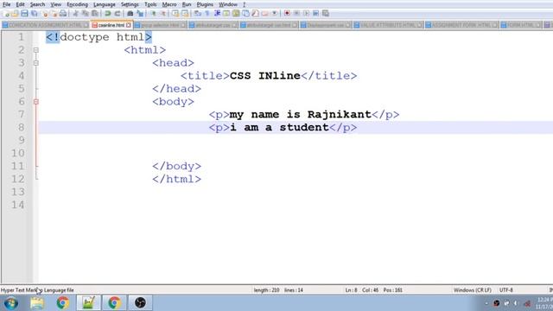Click the Print toolbar icon
The height and width of the screenshot is (311, 553).
click(x=63, y=14)
